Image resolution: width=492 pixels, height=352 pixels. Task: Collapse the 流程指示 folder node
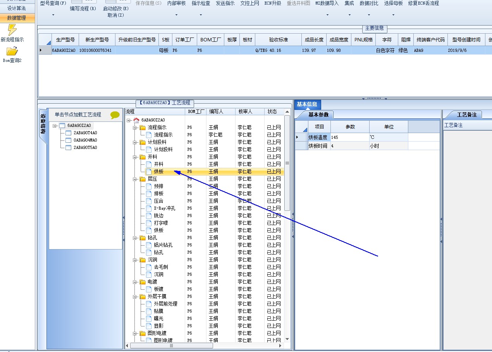click(x=135, y=128)
